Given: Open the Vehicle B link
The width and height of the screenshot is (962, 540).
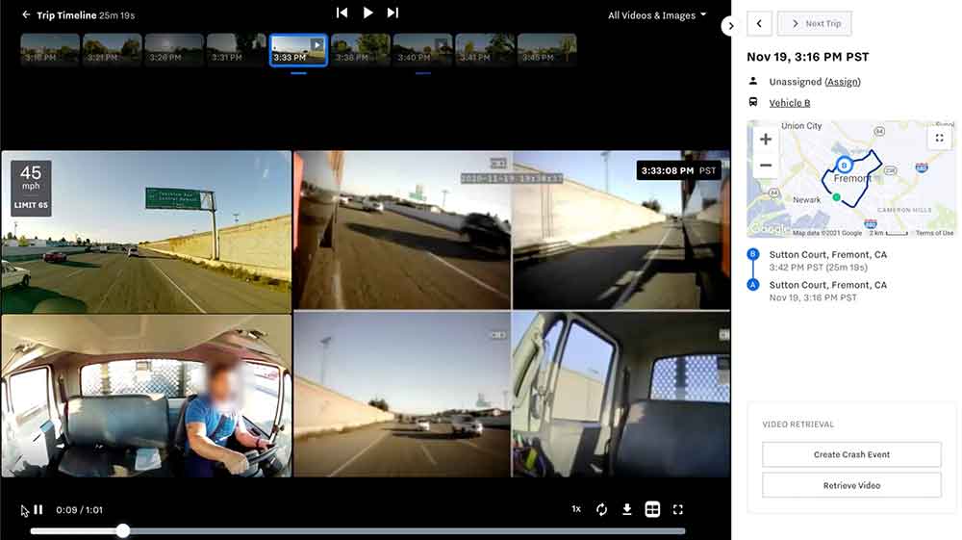Looking at the screenshot, I should 789,103.
